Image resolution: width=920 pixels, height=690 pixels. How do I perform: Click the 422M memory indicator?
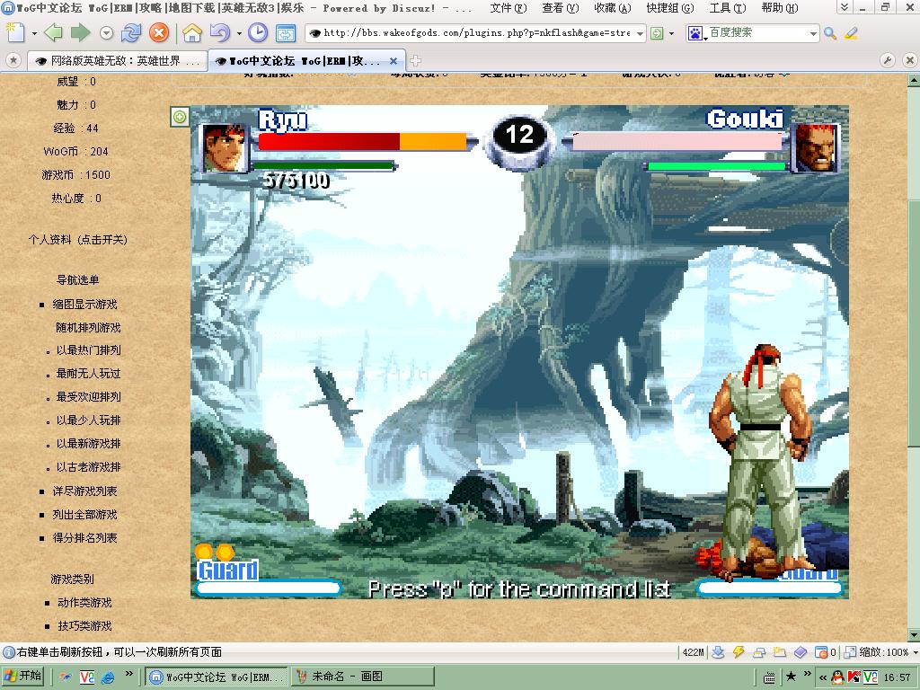tap(693, 652)
